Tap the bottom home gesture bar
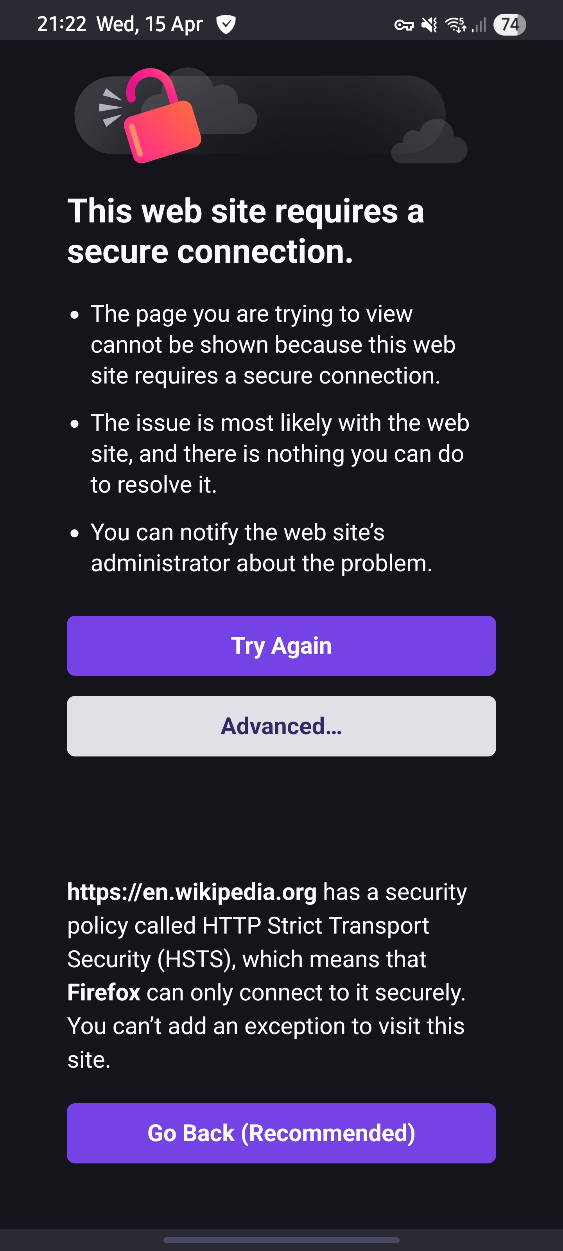Viewport: 563px width, 1251px height. point(281,1240)
